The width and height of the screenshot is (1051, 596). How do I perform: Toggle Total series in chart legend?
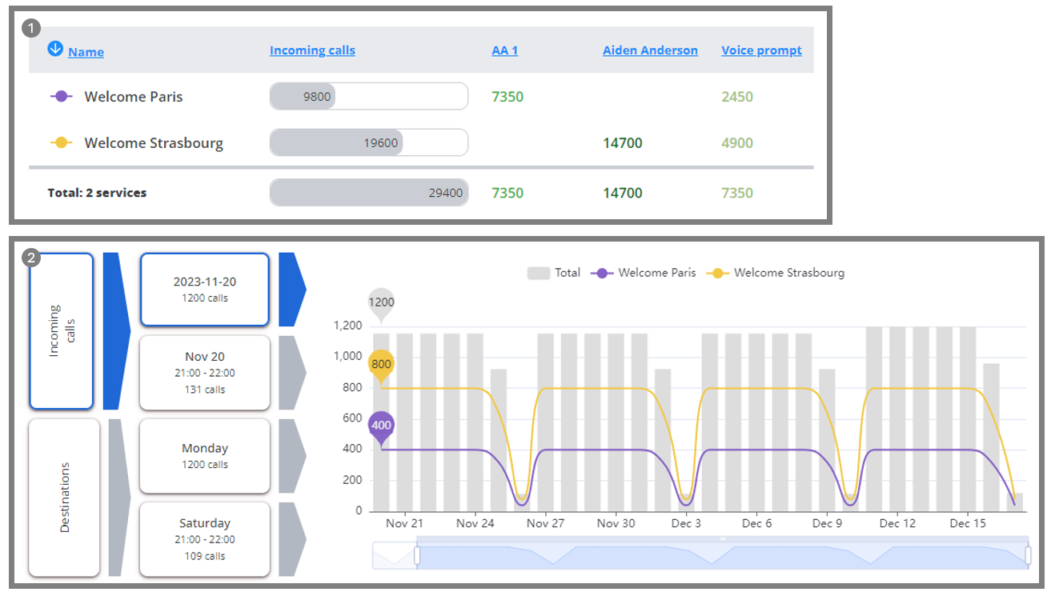click(x=553, y=273)
